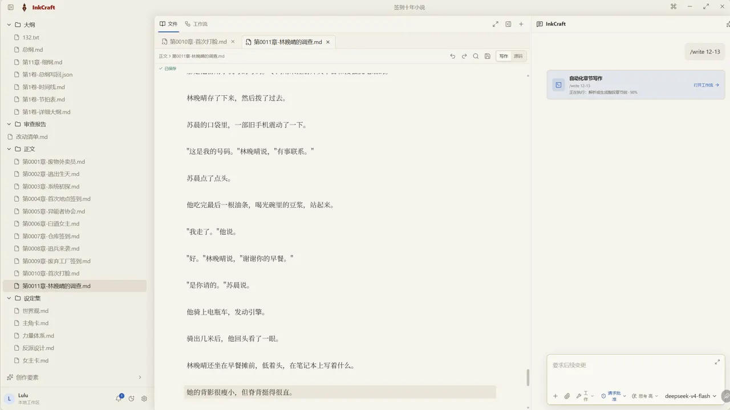Click the InkCraft flame logo
Image resolution: width=730 pixels, height=410 pixels.
pos(24,7)
